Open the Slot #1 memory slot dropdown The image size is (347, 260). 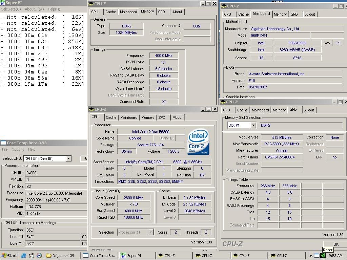pos(253,125)
